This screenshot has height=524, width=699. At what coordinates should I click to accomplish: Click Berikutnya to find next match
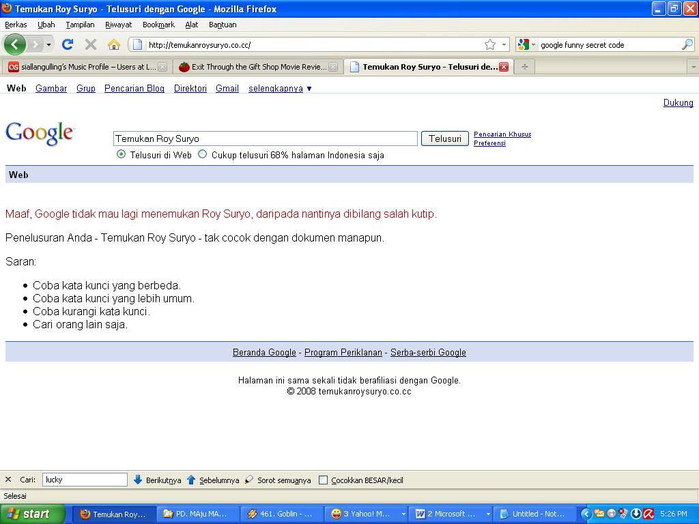tap(158, 480)
